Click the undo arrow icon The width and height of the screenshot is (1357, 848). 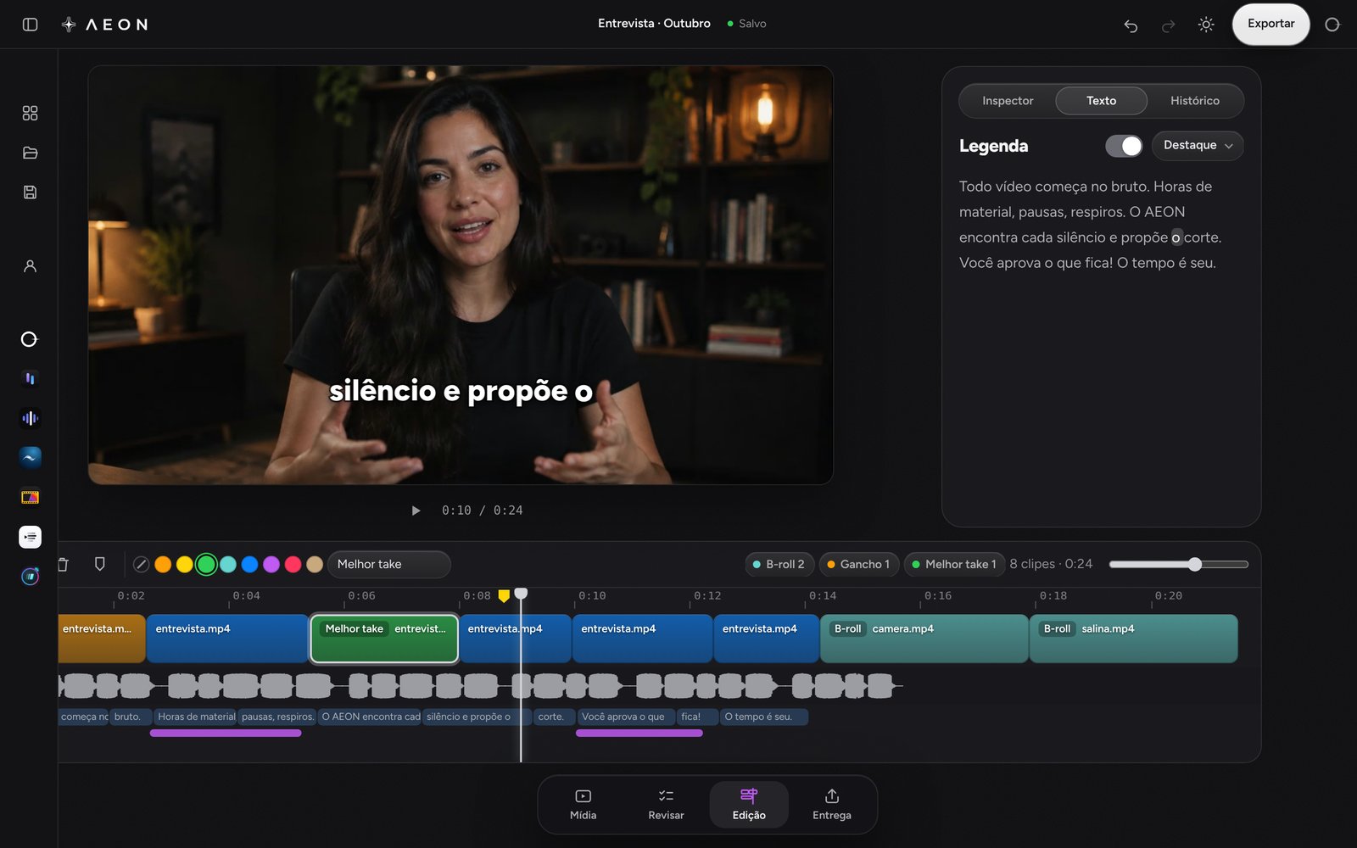coord(1131,25)
